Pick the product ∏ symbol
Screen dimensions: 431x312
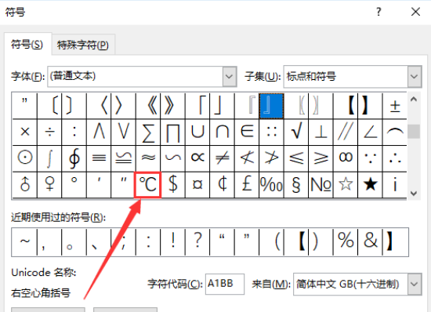(173, 132)
